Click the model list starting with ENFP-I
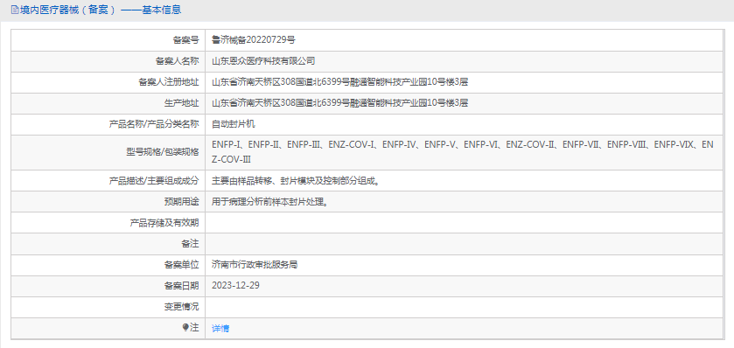 coord(463,152)
